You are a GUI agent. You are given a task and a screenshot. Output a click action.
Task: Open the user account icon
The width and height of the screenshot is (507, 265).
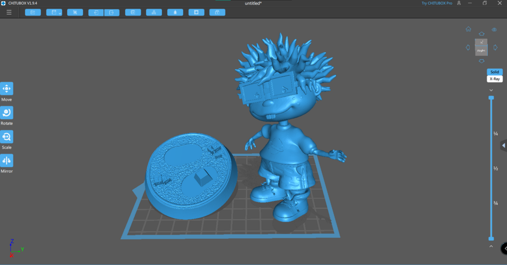pos(459,3)
